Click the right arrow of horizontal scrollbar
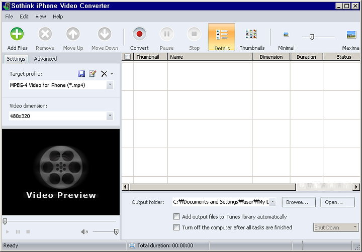Screen dimensions: 362x252 click(356, 187)
